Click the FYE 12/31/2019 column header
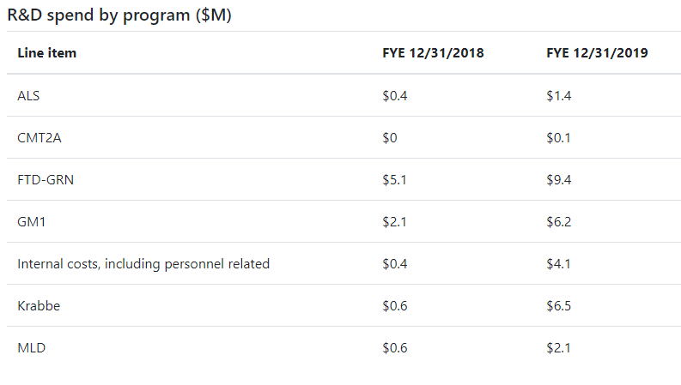 597,53
